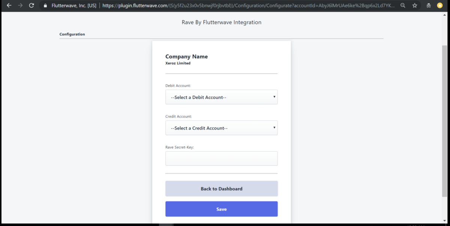Click the Flutterwave, Inc. [US] certificate label

(74, 6)
